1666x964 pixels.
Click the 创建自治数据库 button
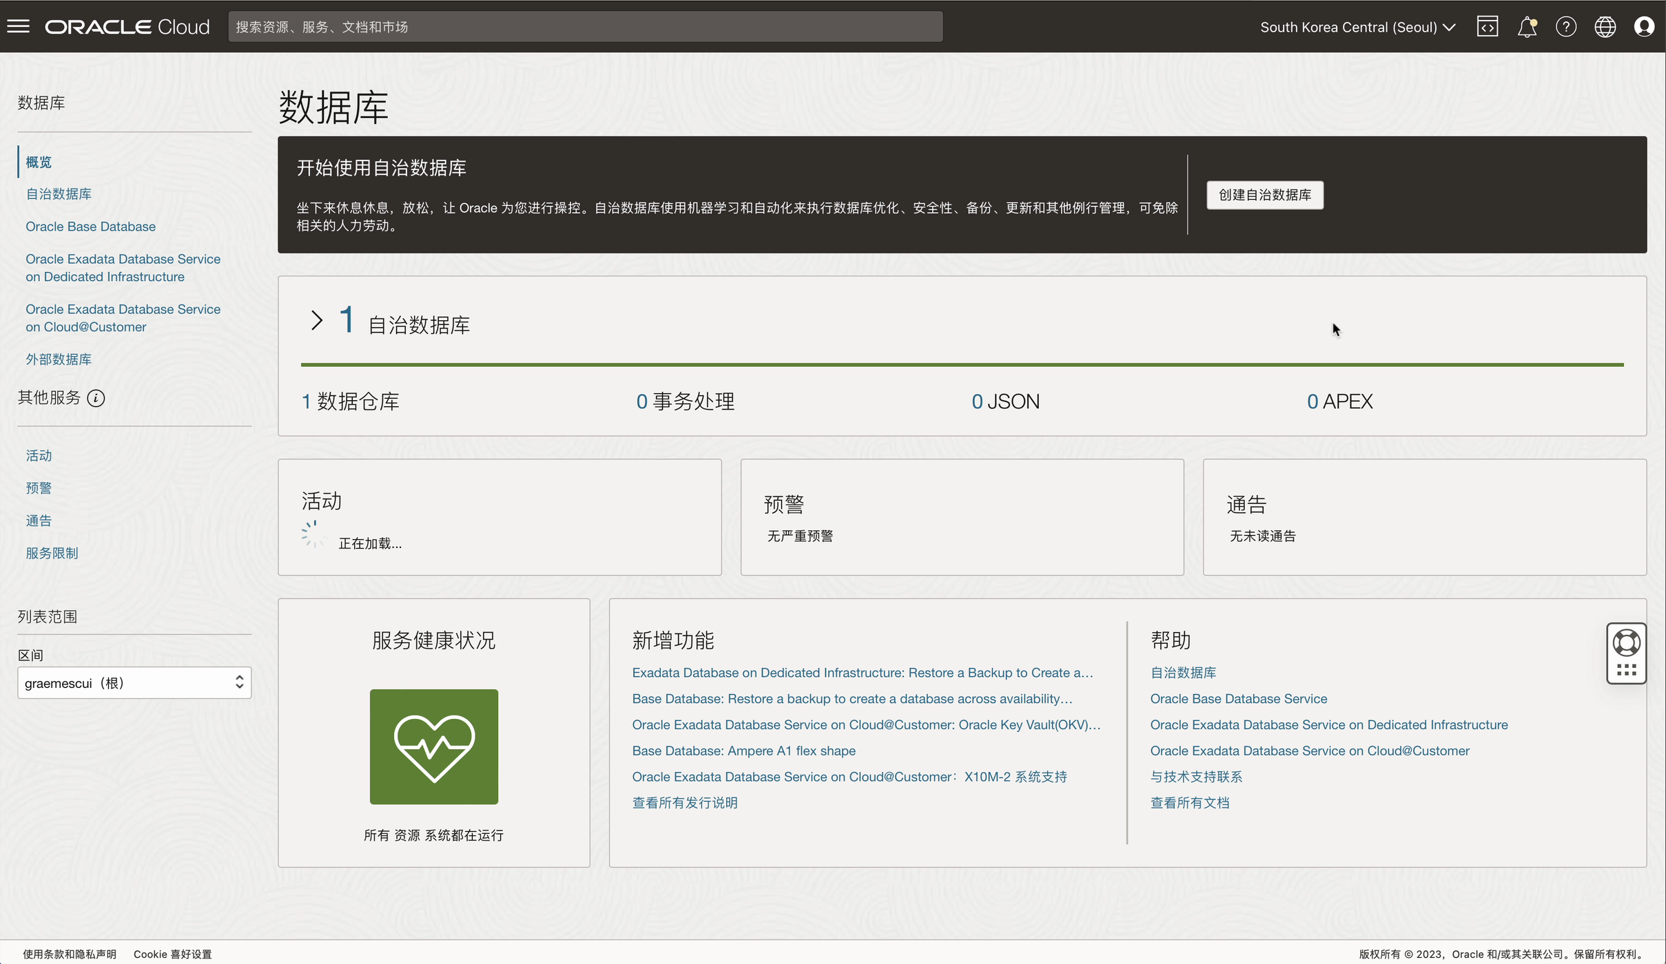pyautogui.click(x=1265, y=195)
